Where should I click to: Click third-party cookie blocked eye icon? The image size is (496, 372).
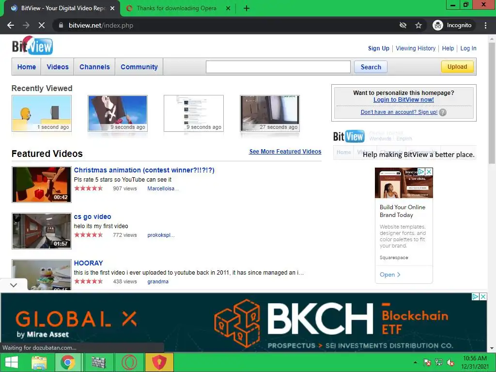tap(403, 25)
